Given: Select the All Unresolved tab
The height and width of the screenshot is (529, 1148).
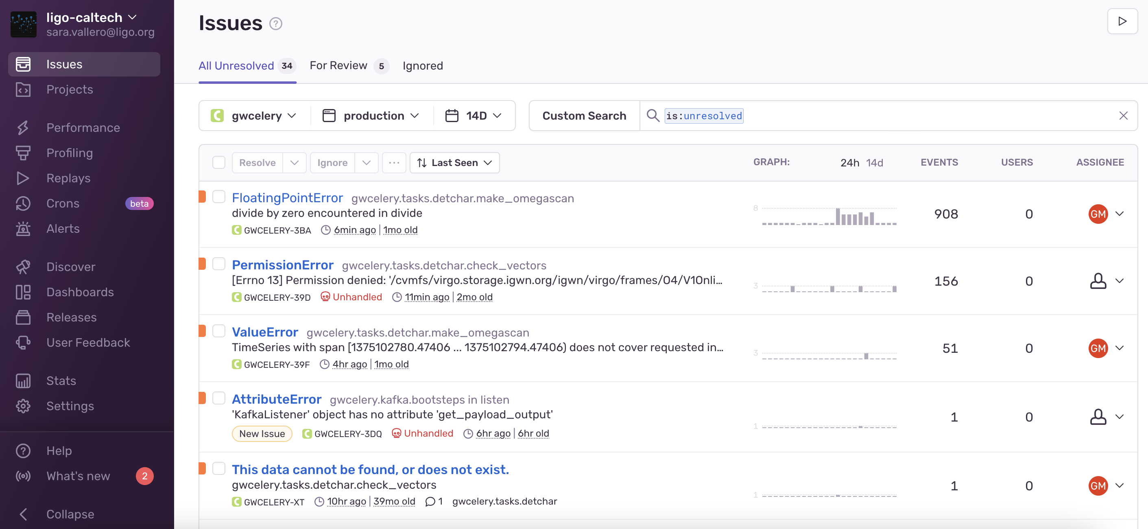Looking at the screenshot, I should pyautogui.click(x=247, y=66).
